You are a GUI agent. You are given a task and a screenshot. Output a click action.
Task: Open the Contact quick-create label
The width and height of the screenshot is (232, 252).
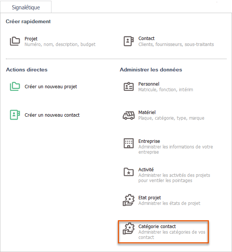(x=146, y=39)
